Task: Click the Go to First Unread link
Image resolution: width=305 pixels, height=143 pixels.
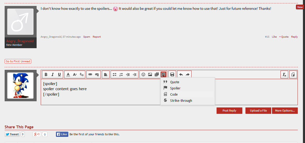Action: pos(18,61)
